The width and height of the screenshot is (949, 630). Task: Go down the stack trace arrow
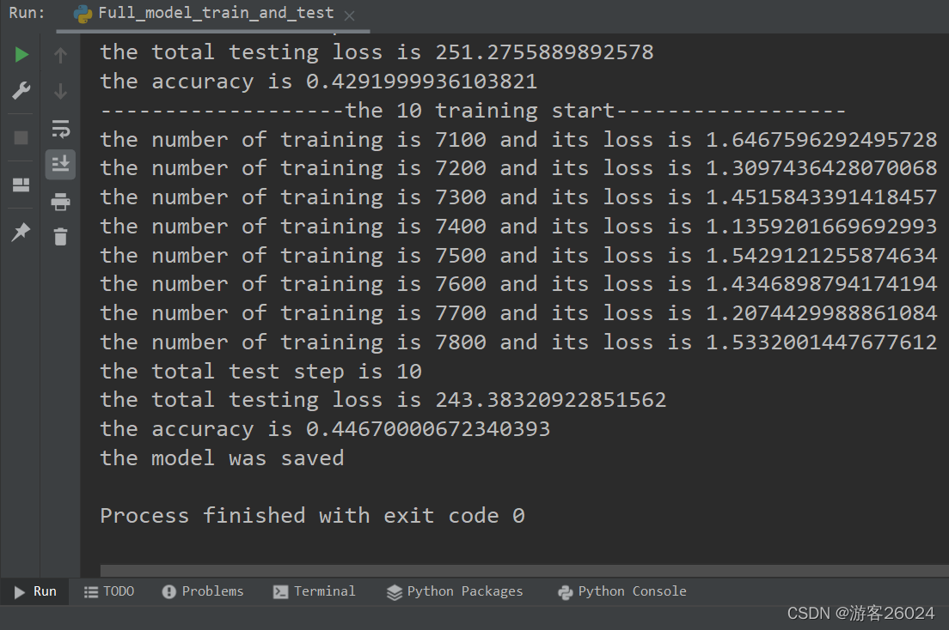click(x=60, y=92)
